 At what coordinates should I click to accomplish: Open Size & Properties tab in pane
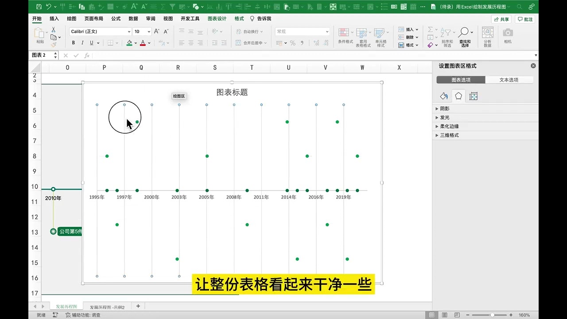tap(473, 96)
